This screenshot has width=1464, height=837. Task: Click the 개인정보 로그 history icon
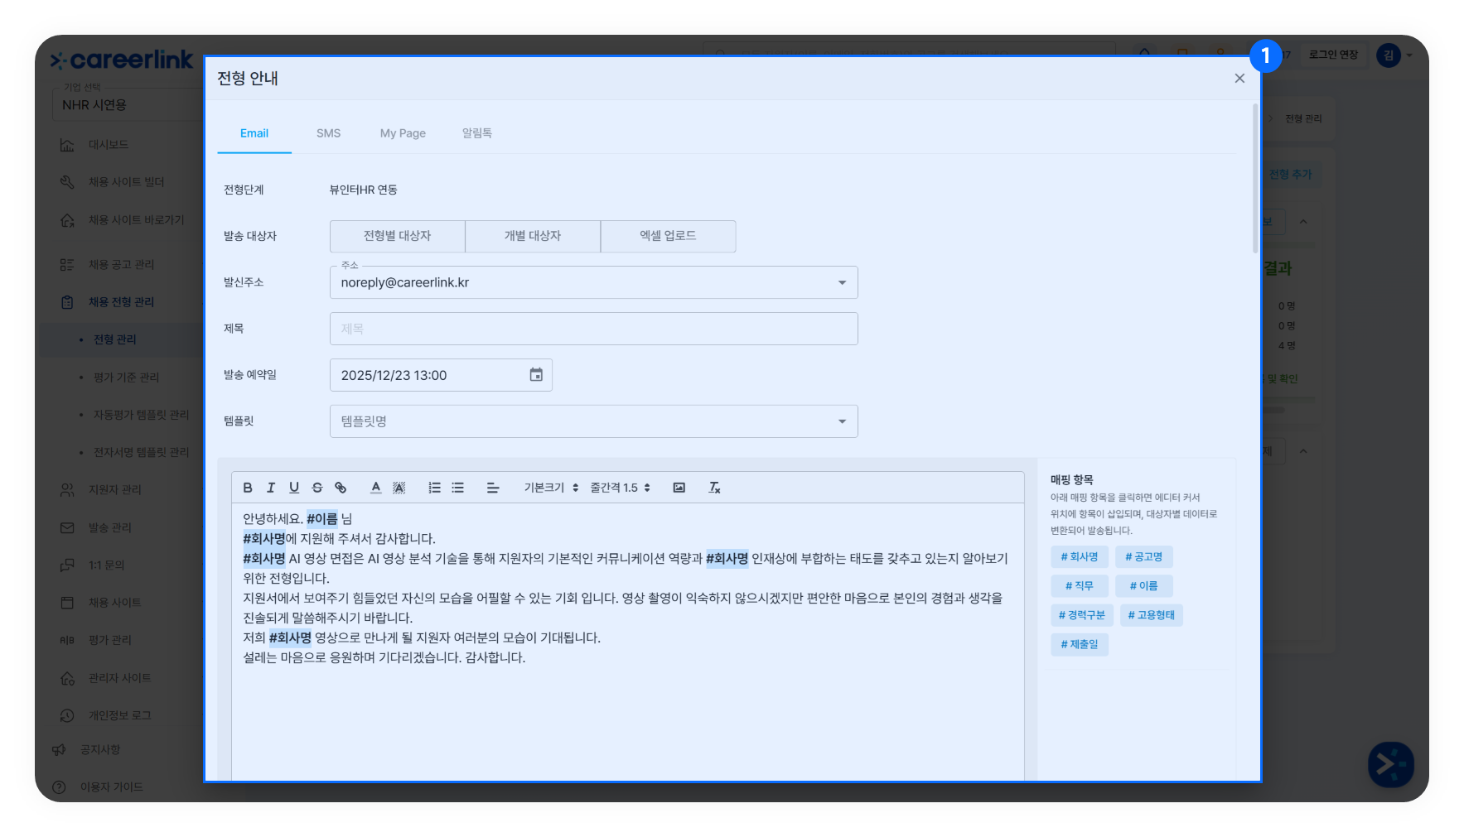click(x=67, y=715)
